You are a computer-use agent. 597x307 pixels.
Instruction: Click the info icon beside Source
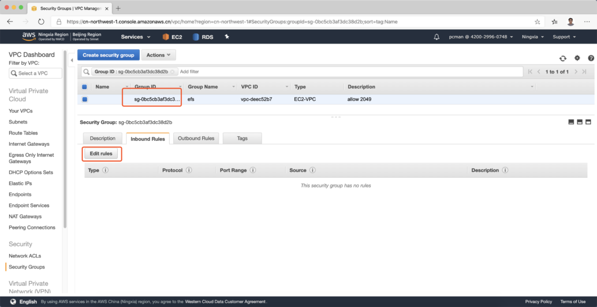click(312, 171)
